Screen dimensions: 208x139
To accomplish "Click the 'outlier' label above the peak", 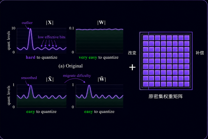I will [27, 23].
